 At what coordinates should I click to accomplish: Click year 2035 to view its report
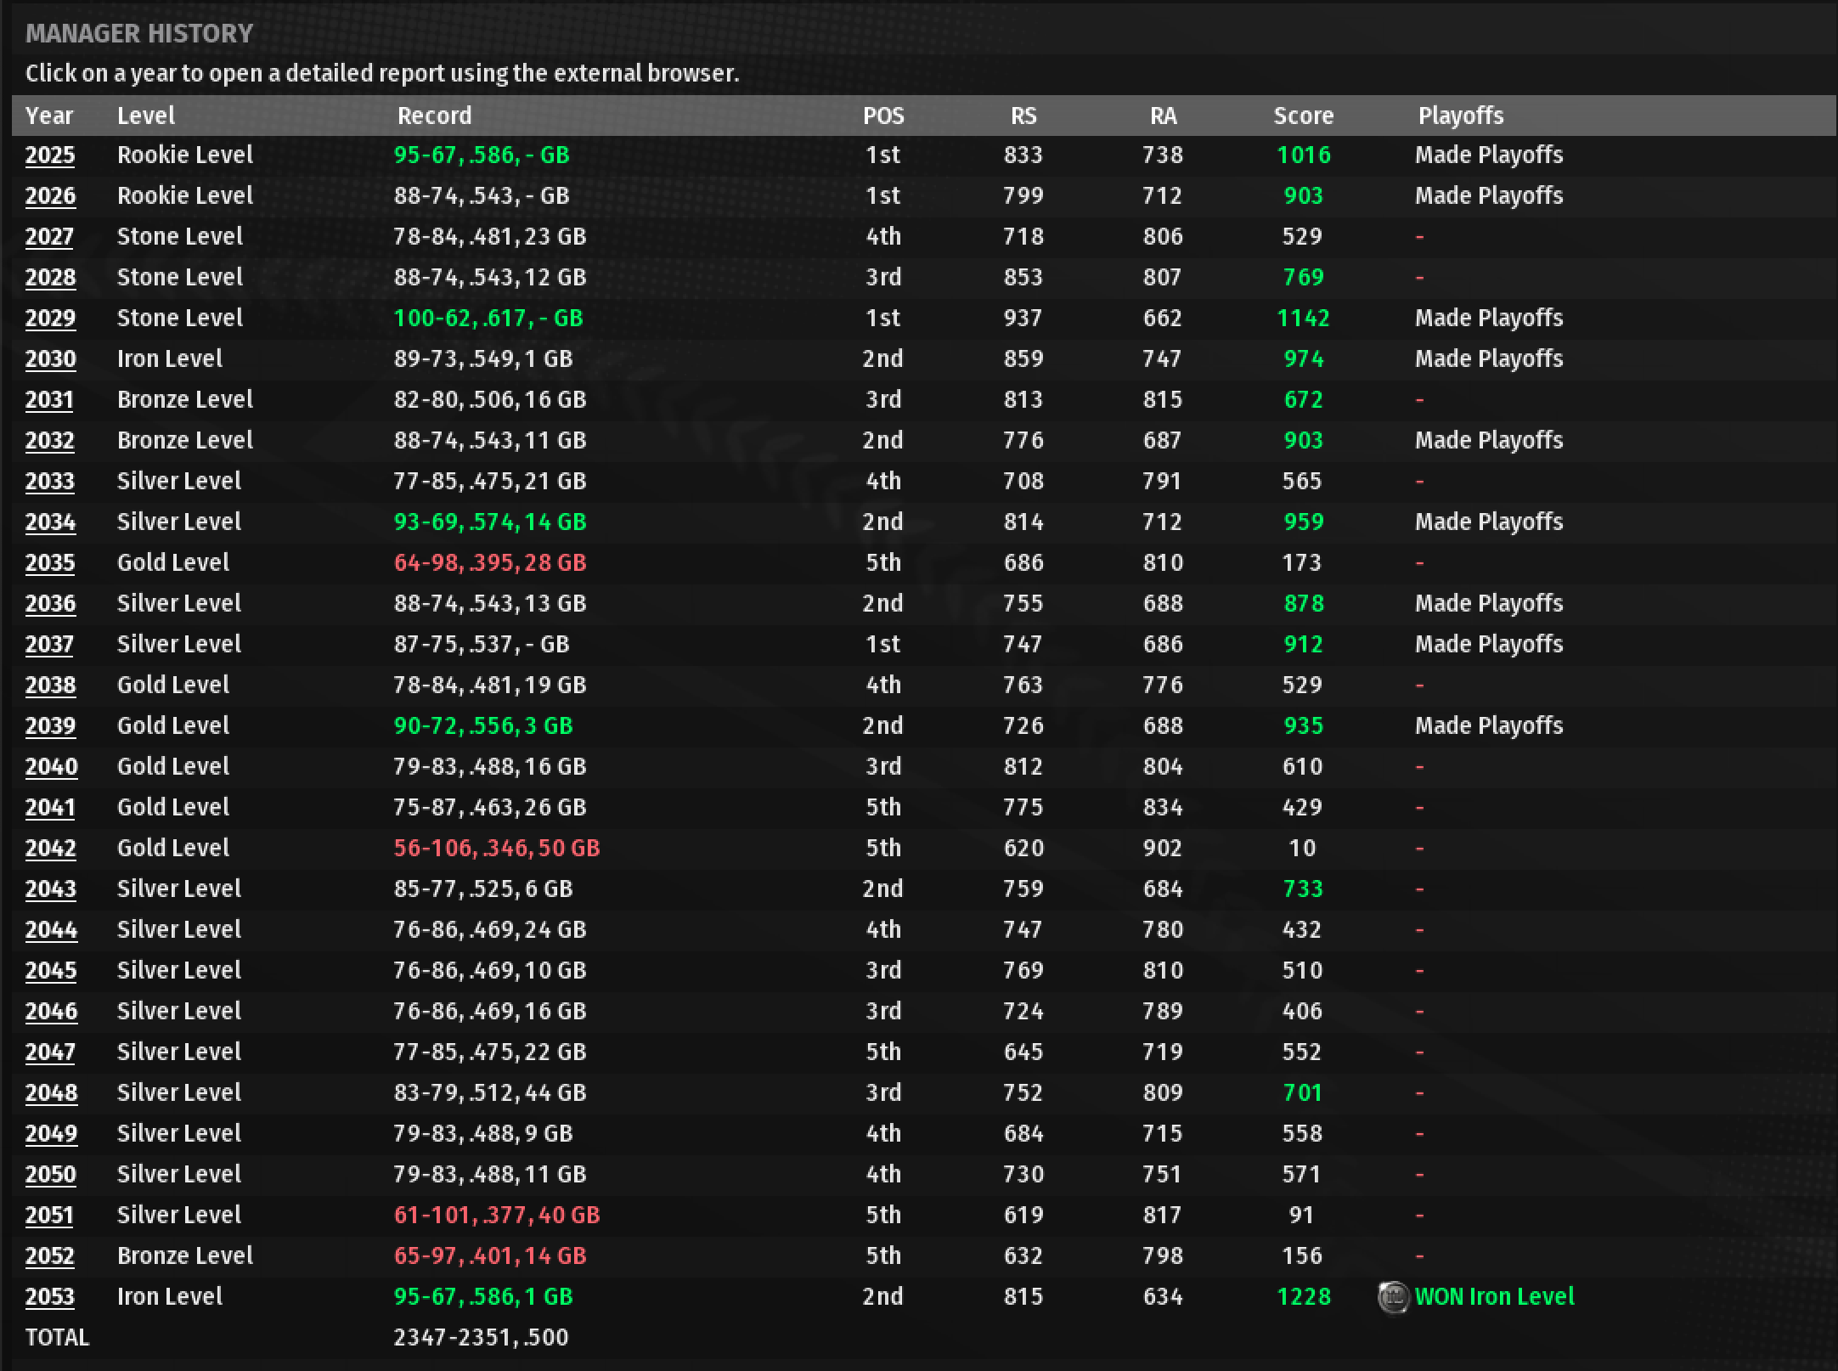pyautogui.click(x=50, y=563)
